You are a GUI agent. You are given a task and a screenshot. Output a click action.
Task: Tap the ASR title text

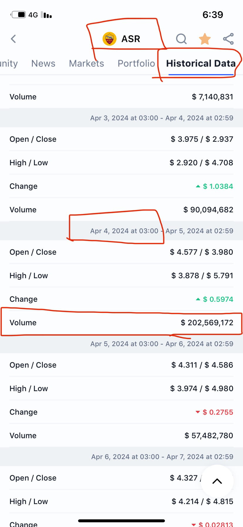pyautogui.click(x=131, y=39)
